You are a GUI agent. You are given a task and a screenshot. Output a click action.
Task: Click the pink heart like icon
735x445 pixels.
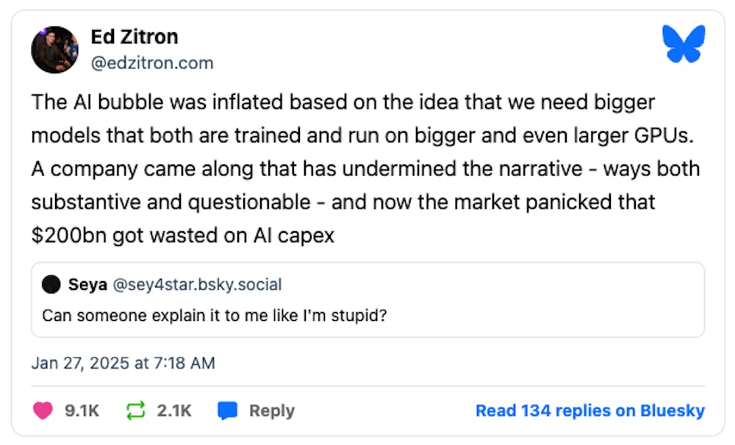(x=43, y=410)
